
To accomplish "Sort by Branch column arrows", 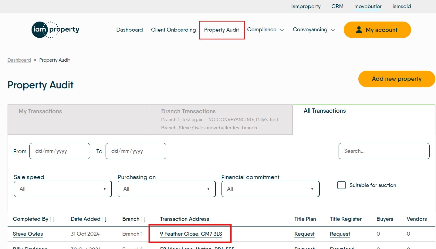I will click(x=143, y=219).
